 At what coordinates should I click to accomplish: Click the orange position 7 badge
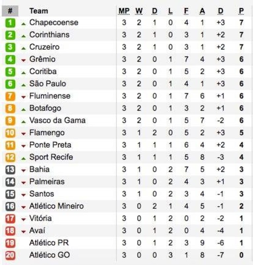point(10,96)
